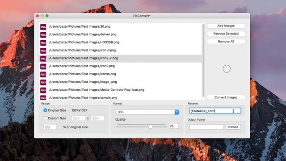Close the PicConvert window

pos(38,16)
